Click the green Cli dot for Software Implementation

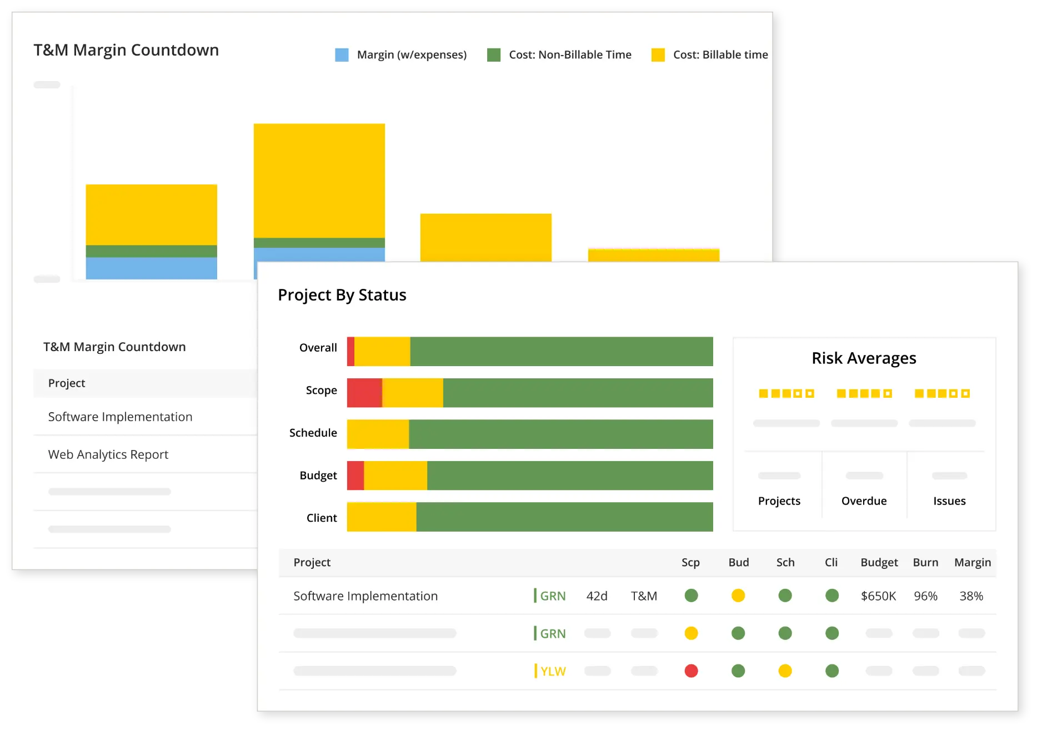[x=832, y=596]
